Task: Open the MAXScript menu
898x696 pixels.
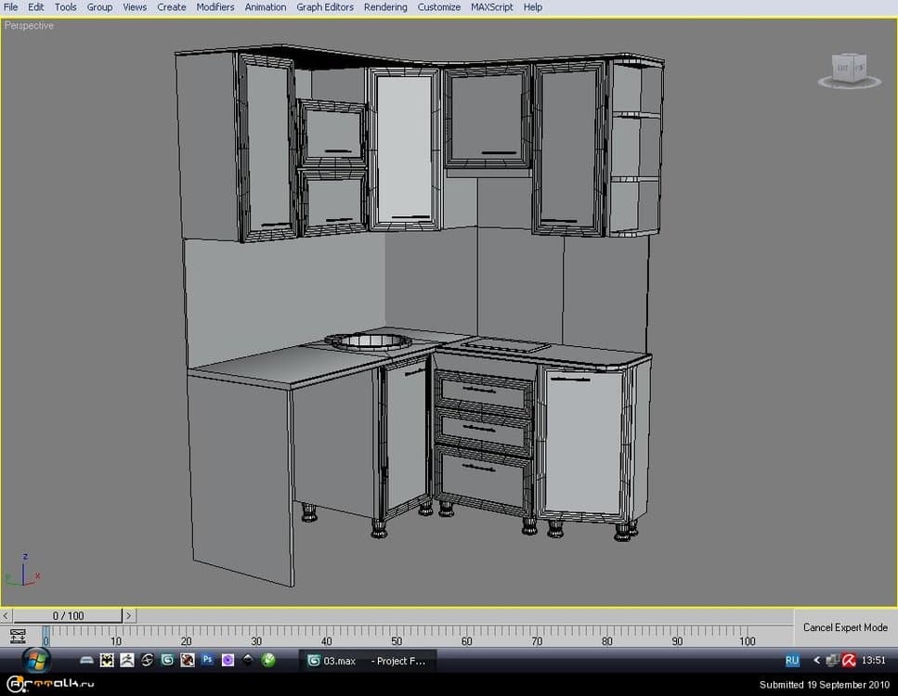Action: (x=492, y=6)
